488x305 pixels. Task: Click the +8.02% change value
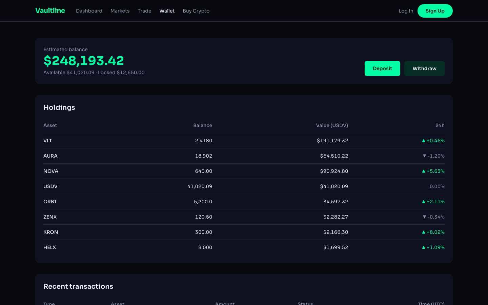coord(435,232)
